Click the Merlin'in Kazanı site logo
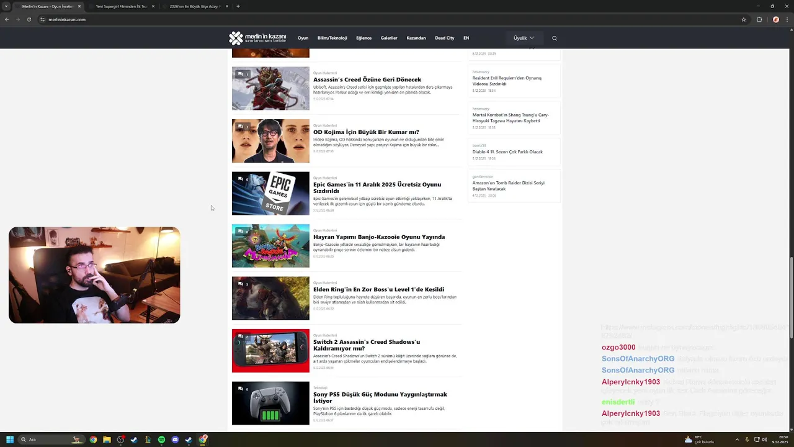The height and width of the screenshot is (447, 794). coord(257,38)
